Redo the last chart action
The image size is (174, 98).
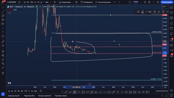pos(119,2)
